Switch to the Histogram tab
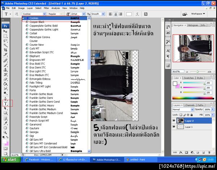Viewport: 217px width, 170px height. click(x=193, y=25)
